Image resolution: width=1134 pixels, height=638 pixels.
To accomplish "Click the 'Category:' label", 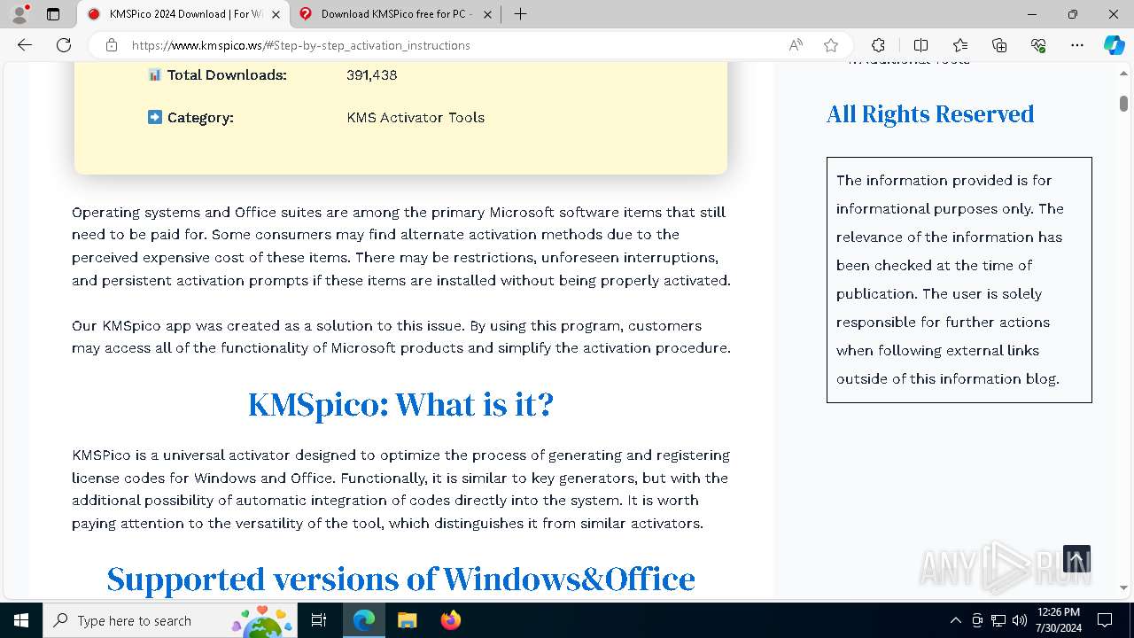I will [200, 118].
